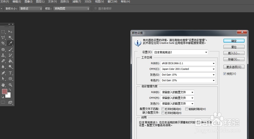Open 专色(P) Dot Gain 15% dropdown
The image size is (254, 139).
tap(188, 80)
